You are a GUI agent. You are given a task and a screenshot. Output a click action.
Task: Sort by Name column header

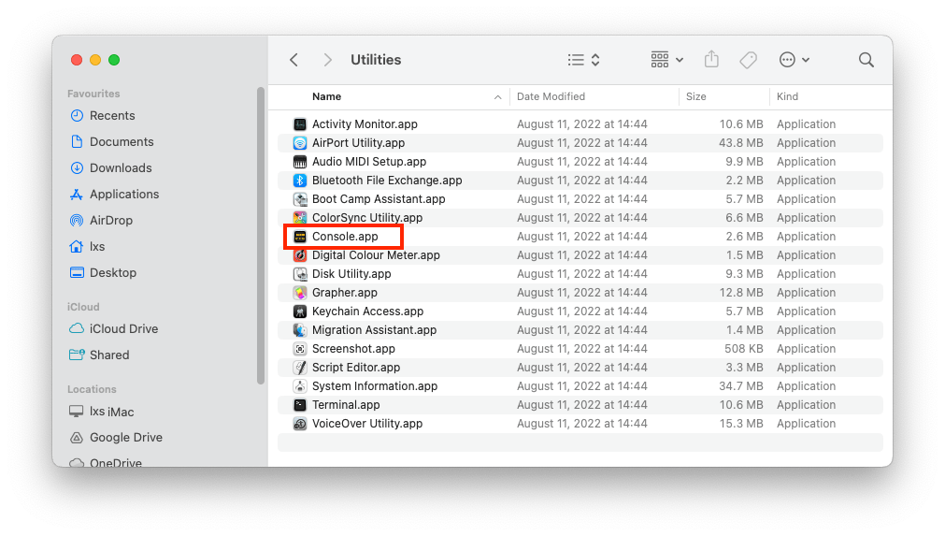point(326,96)
